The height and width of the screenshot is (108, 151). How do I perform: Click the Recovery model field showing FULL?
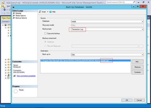(x=107, y=25)
